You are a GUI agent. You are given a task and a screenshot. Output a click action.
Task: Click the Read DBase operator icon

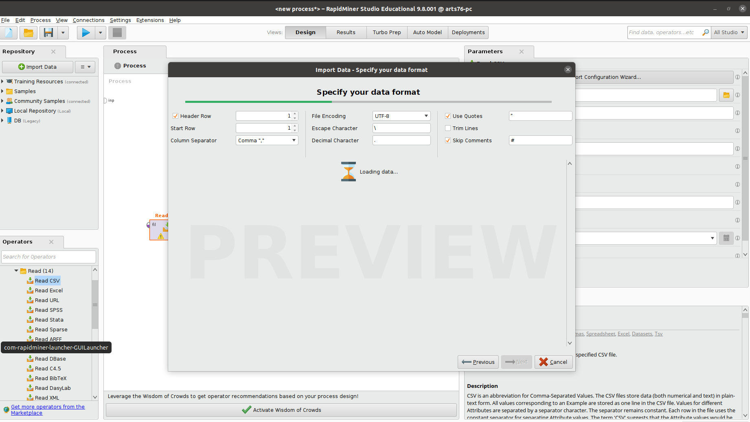(30, 359)
